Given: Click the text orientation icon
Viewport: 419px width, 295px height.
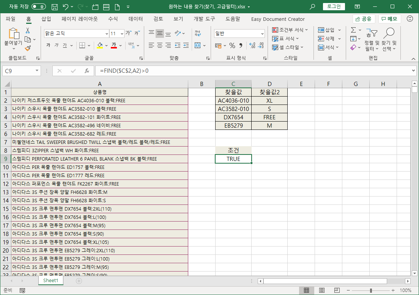Looking at the screenshot, I should (x=178, y=33).
